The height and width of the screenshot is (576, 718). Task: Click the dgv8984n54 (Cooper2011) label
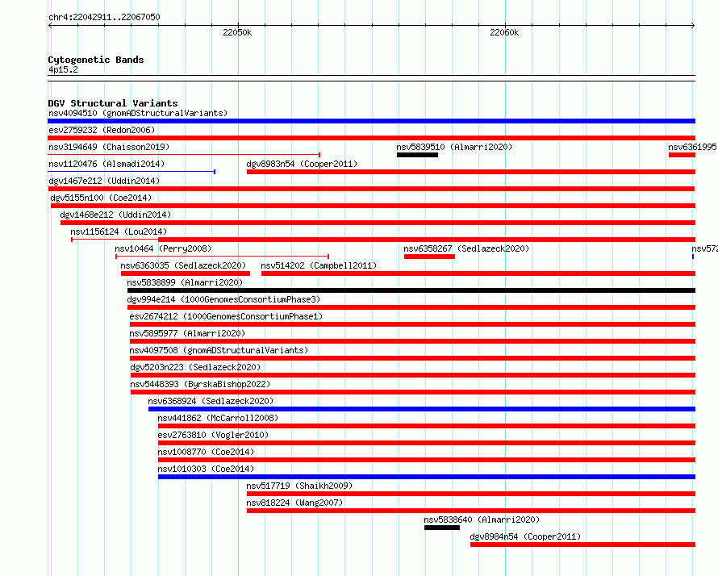(525, 536)
